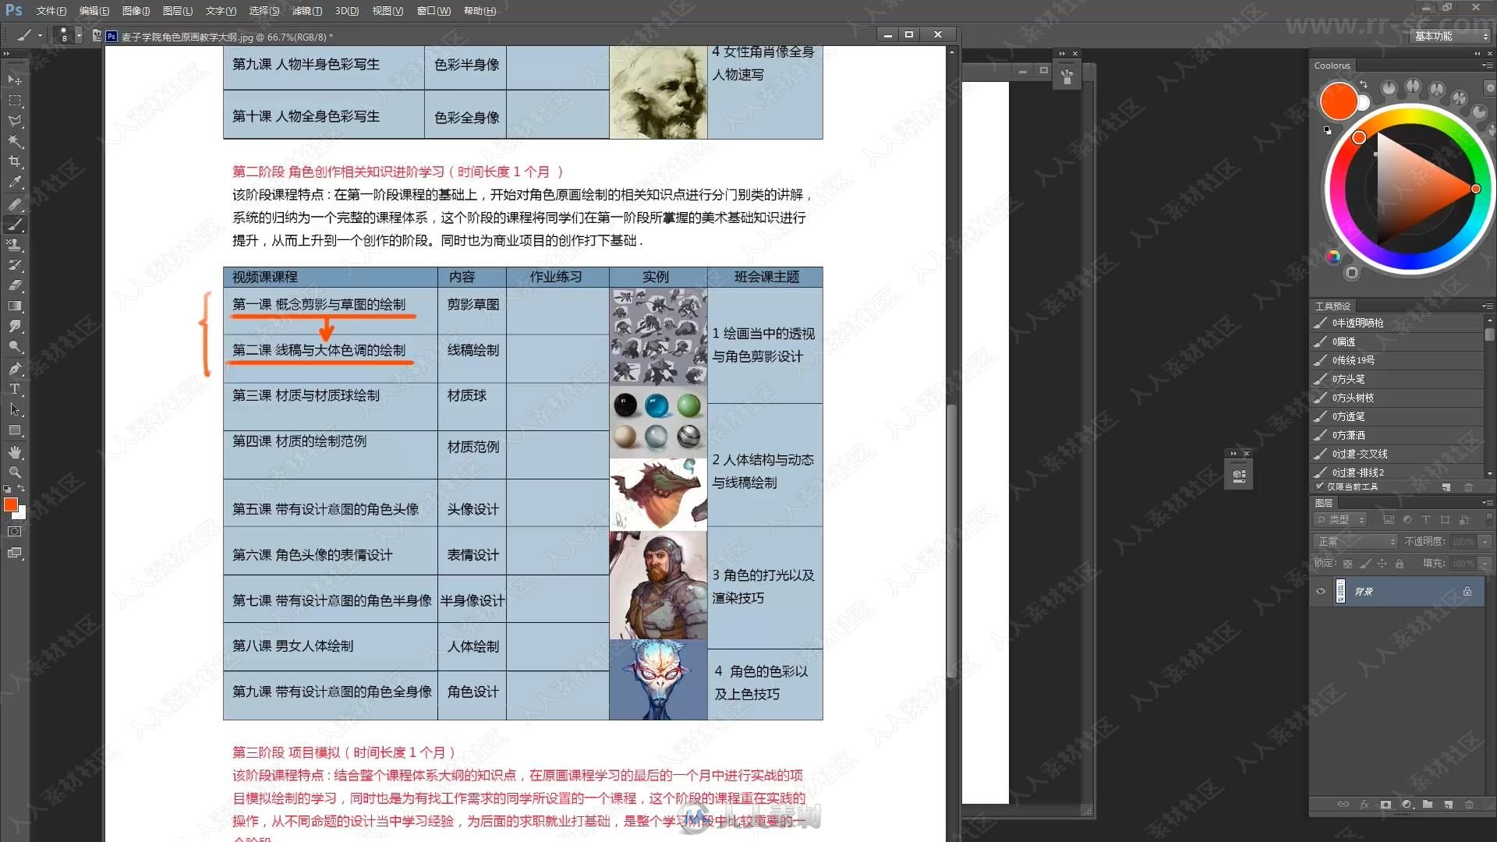
Task: Select the Brush tool in toolbox
Action: pyautogui.click(x=14, y=225)
